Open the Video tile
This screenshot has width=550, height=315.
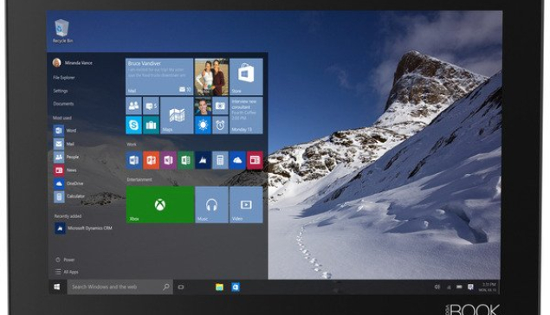(246, 204)
